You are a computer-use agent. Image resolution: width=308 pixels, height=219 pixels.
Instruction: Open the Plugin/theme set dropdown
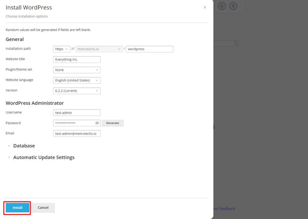[77, 70]
